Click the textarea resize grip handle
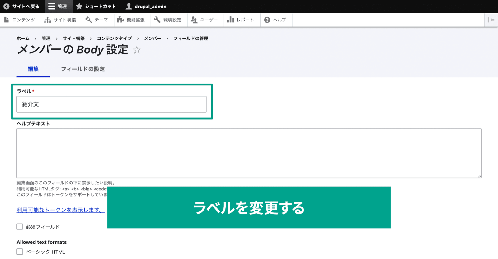498x259 pixels. [x=479, y=176]
